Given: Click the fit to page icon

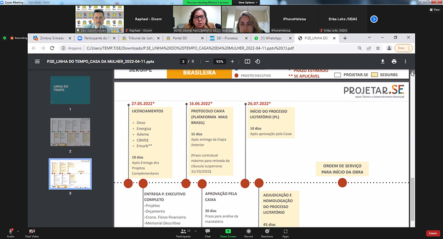Looking at the screenshot, I should 247,61.
